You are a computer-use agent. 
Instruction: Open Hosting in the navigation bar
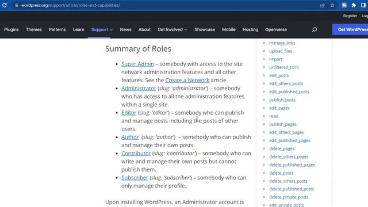(251, 29)
